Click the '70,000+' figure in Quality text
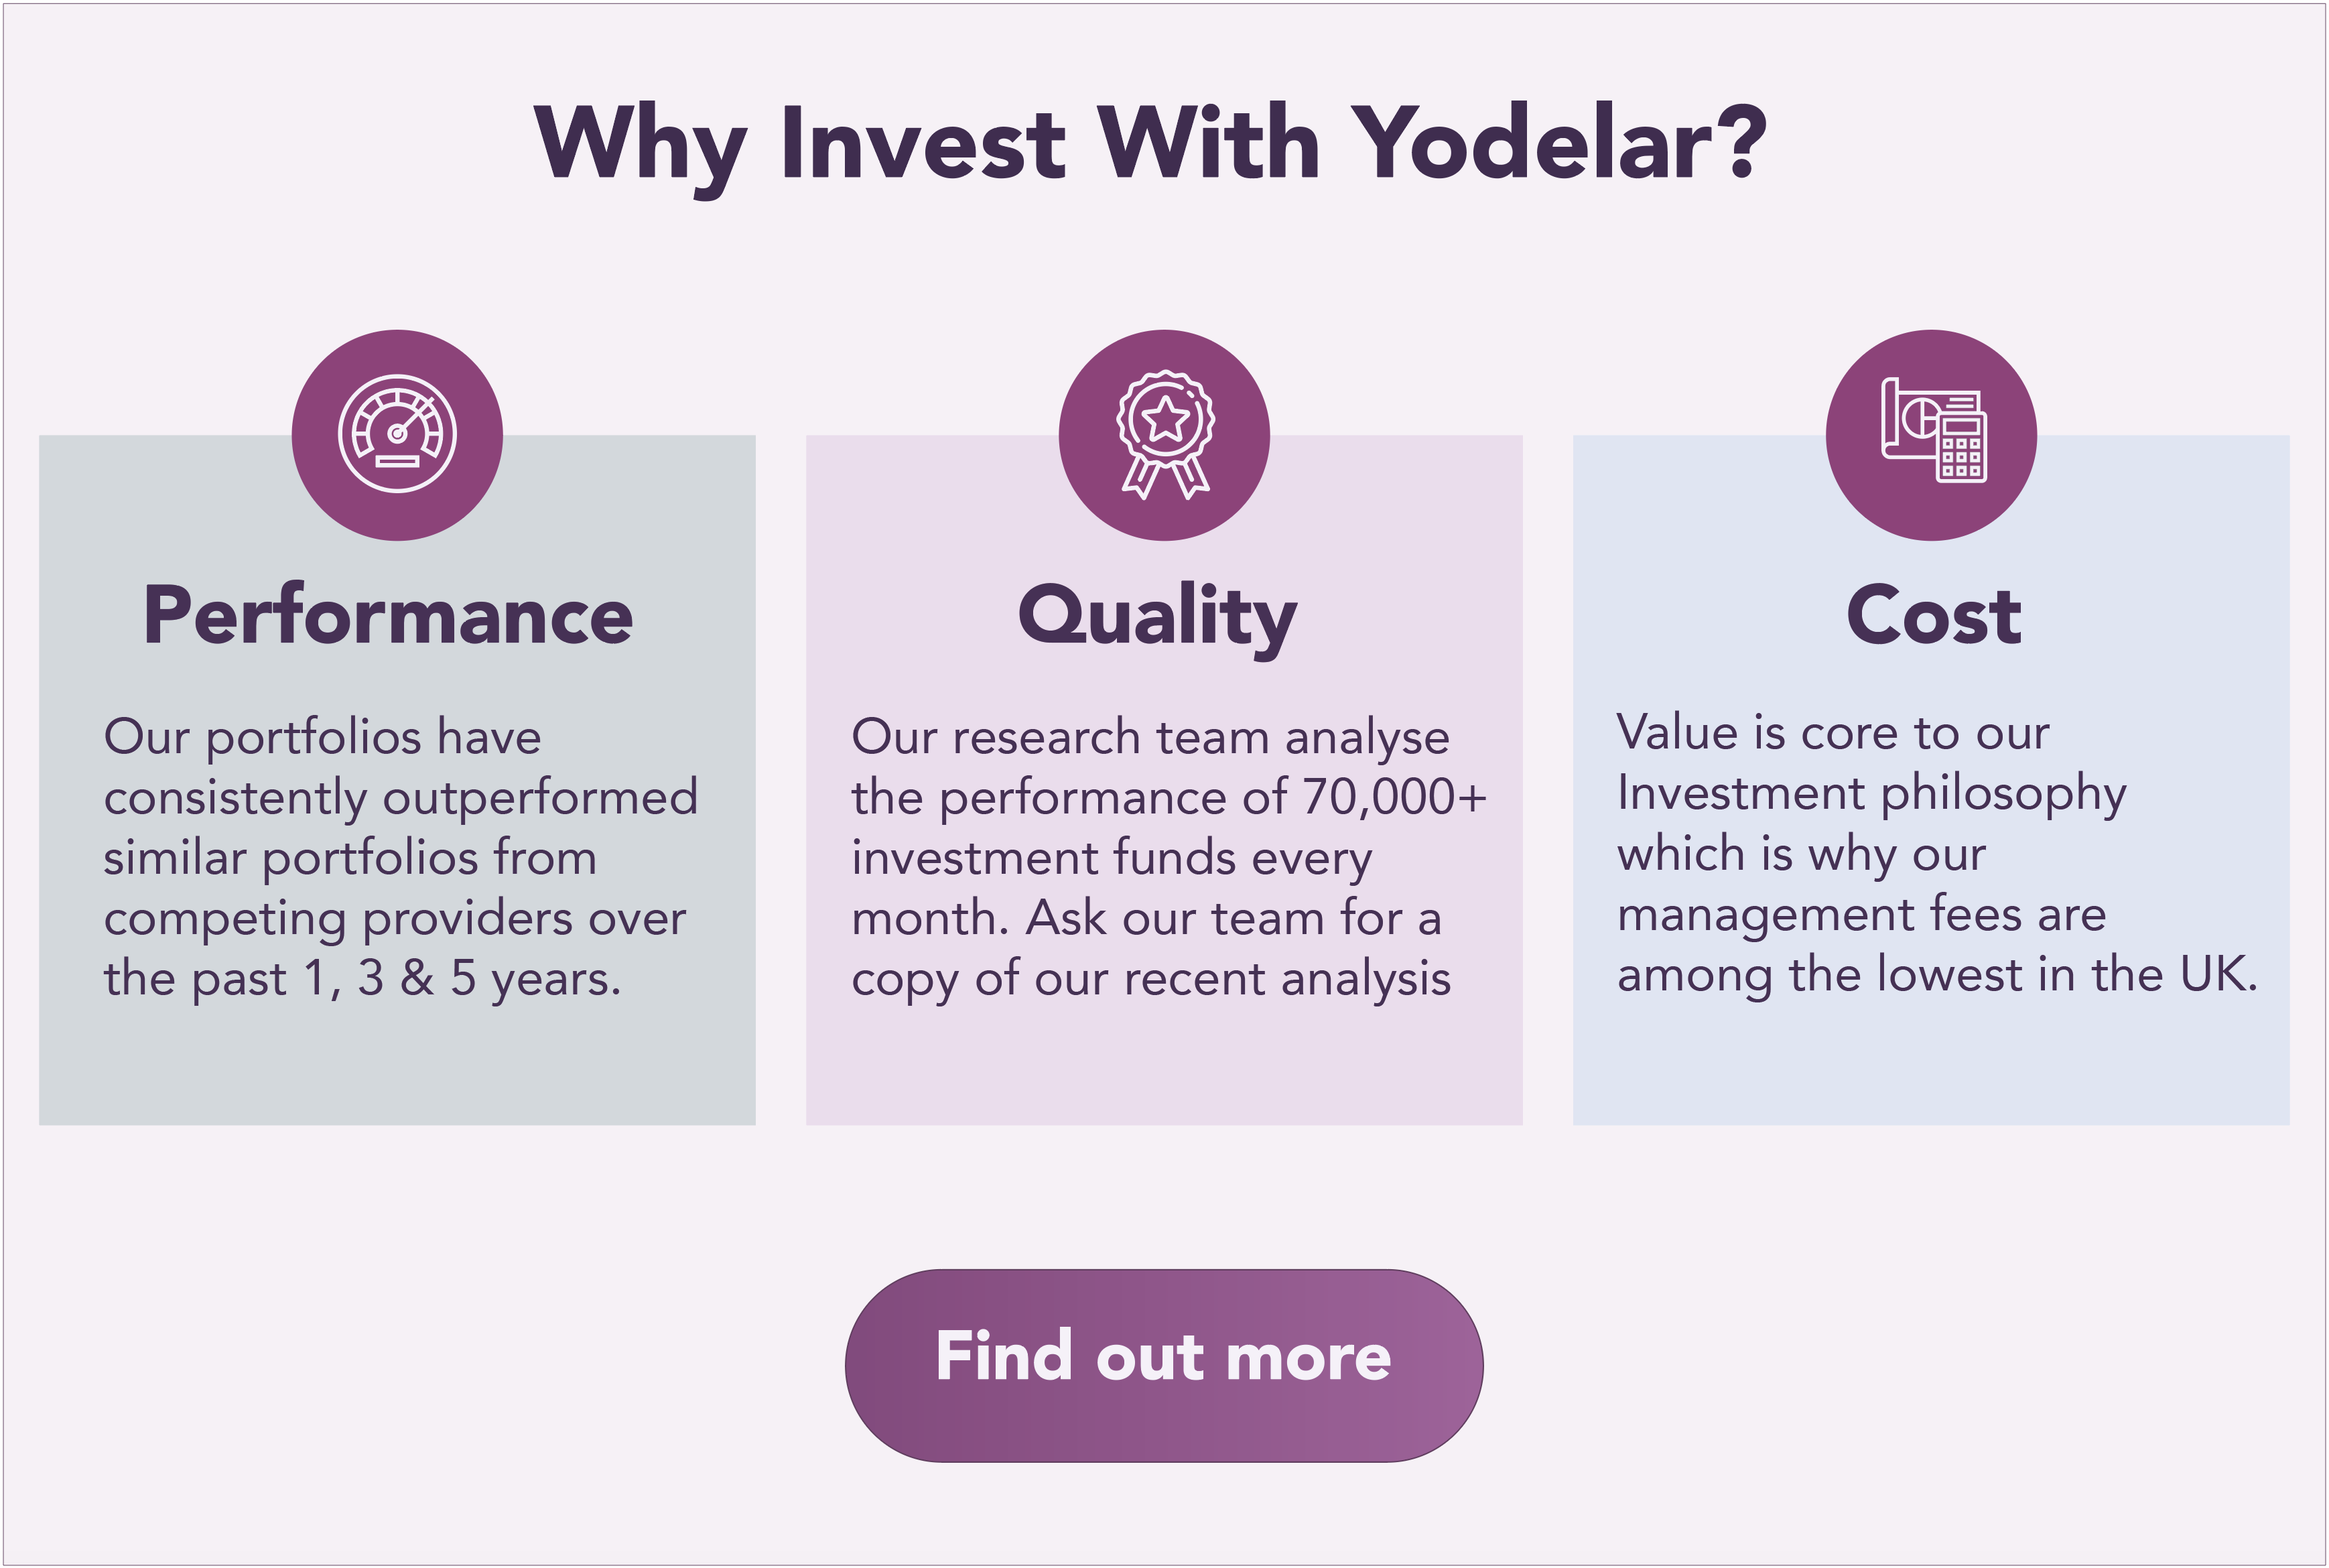Viewport: 2329px width, 1568px height. pyautogui.click(x=1394, y=798)
